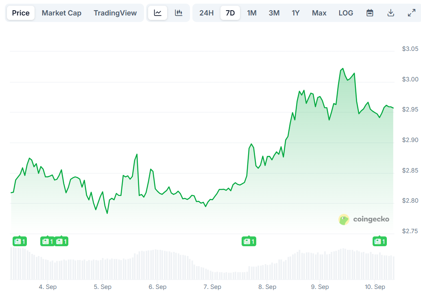Viewport: 421px width, 293px height.
Task: Set the time range to 1Y
Action: click(296, 13)
